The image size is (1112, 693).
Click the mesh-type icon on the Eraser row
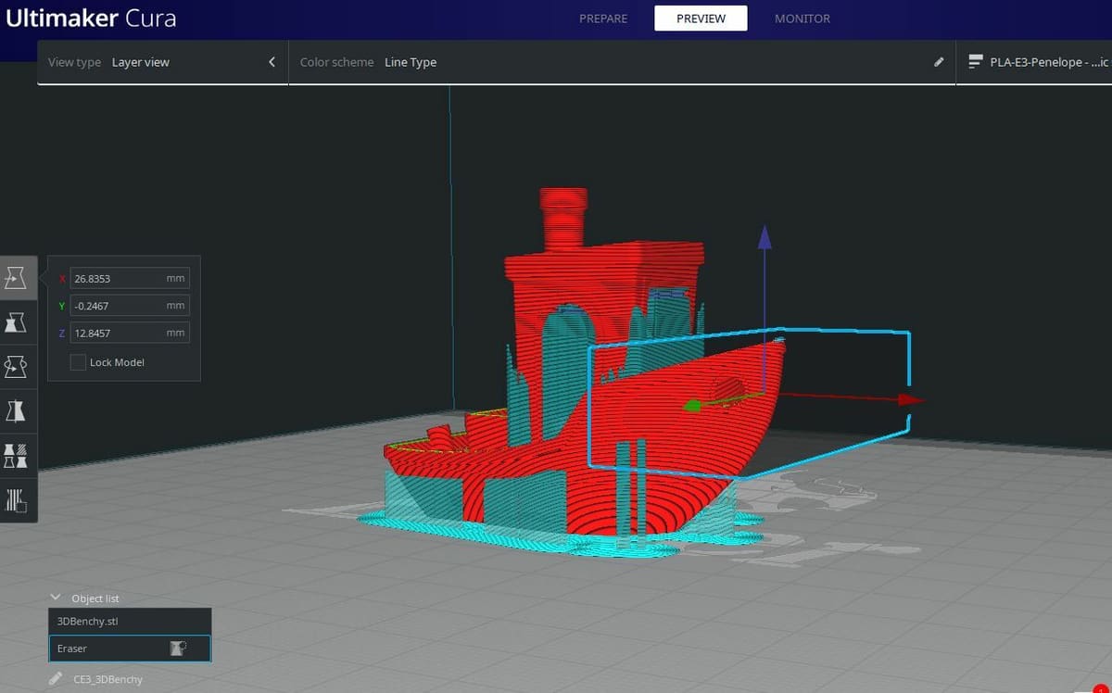click(x=178, y=649)
